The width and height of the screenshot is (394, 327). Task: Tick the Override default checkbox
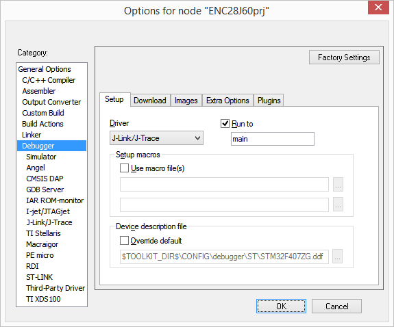(124, 240)
